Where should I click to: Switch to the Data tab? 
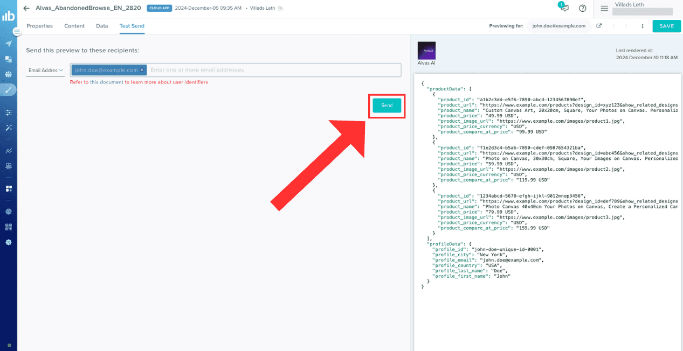coord(102,26)
